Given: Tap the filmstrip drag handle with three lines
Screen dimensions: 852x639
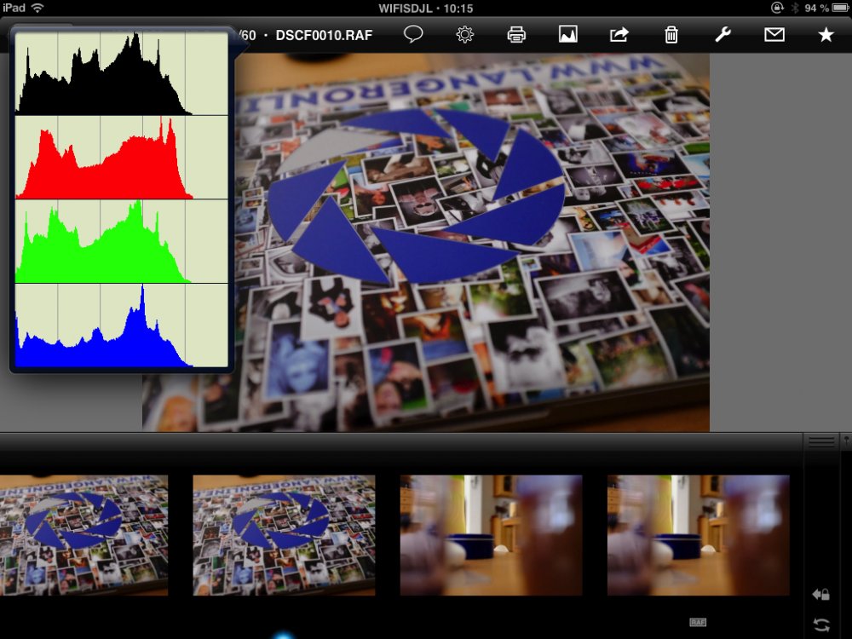Looking at the screenshot, I should (x=821, y=441).
